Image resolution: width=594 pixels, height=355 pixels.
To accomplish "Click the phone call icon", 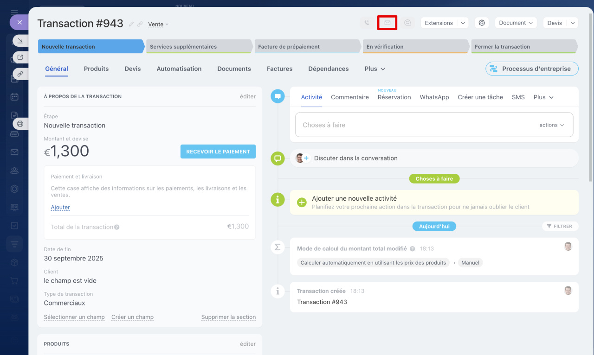I will [367, 23].
